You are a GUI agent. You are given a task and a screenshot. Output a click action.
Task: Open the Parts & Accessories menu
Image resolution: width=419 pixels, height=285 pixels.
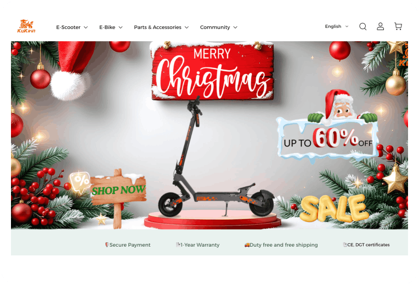tap(161, 27)
